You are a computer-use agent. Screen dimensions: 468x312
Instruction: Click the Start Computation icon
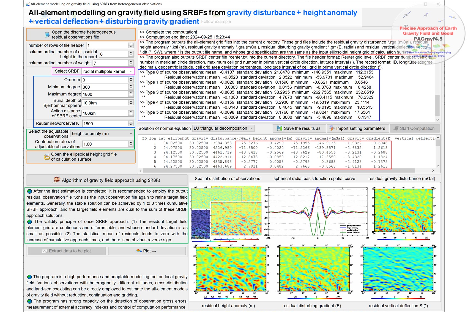tap(396, 128)
